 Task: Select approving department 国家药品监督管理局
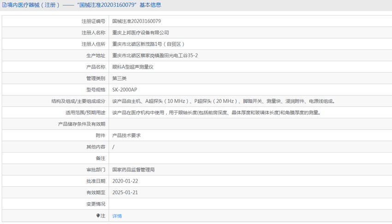coord(134,170)
